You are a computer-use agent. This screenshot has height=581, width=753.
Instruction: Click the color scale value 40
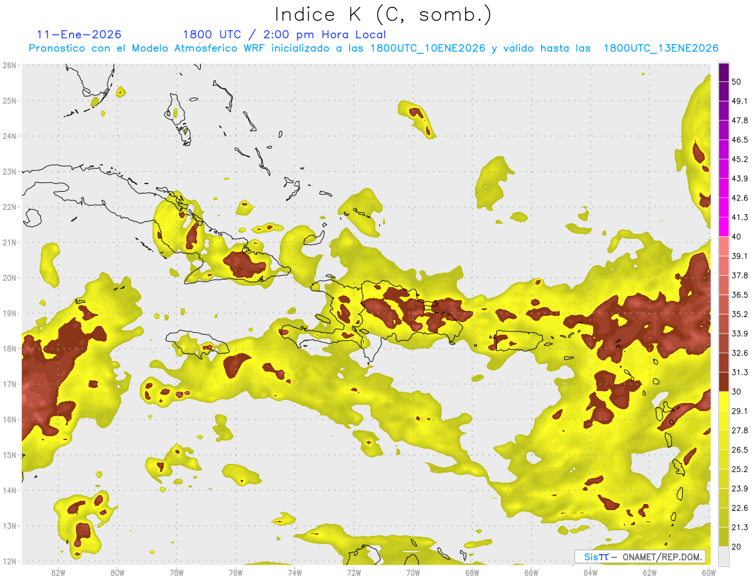click(737, 236)
